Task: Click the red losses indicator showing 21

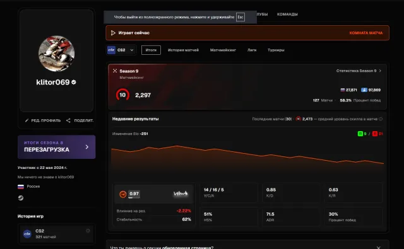Action: coord(377,134)
